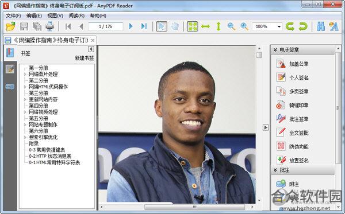Screen dimensions: 345x214
Task: Fit the page with the green expand icon
Action: (193, 26)
